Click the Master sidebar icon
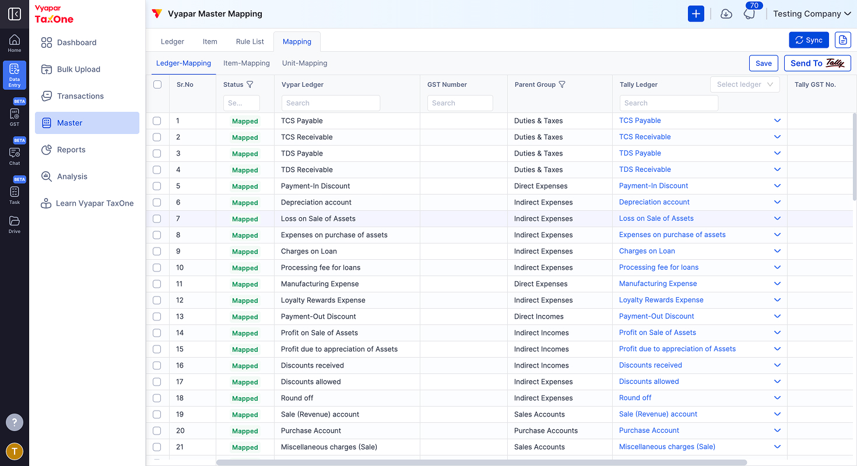 [47, 123]
